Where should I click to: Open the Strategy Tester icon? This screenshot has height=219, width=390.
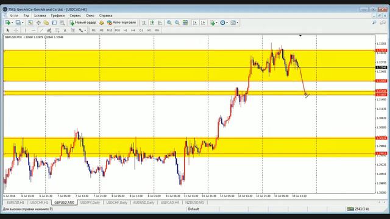coord(62,23)
